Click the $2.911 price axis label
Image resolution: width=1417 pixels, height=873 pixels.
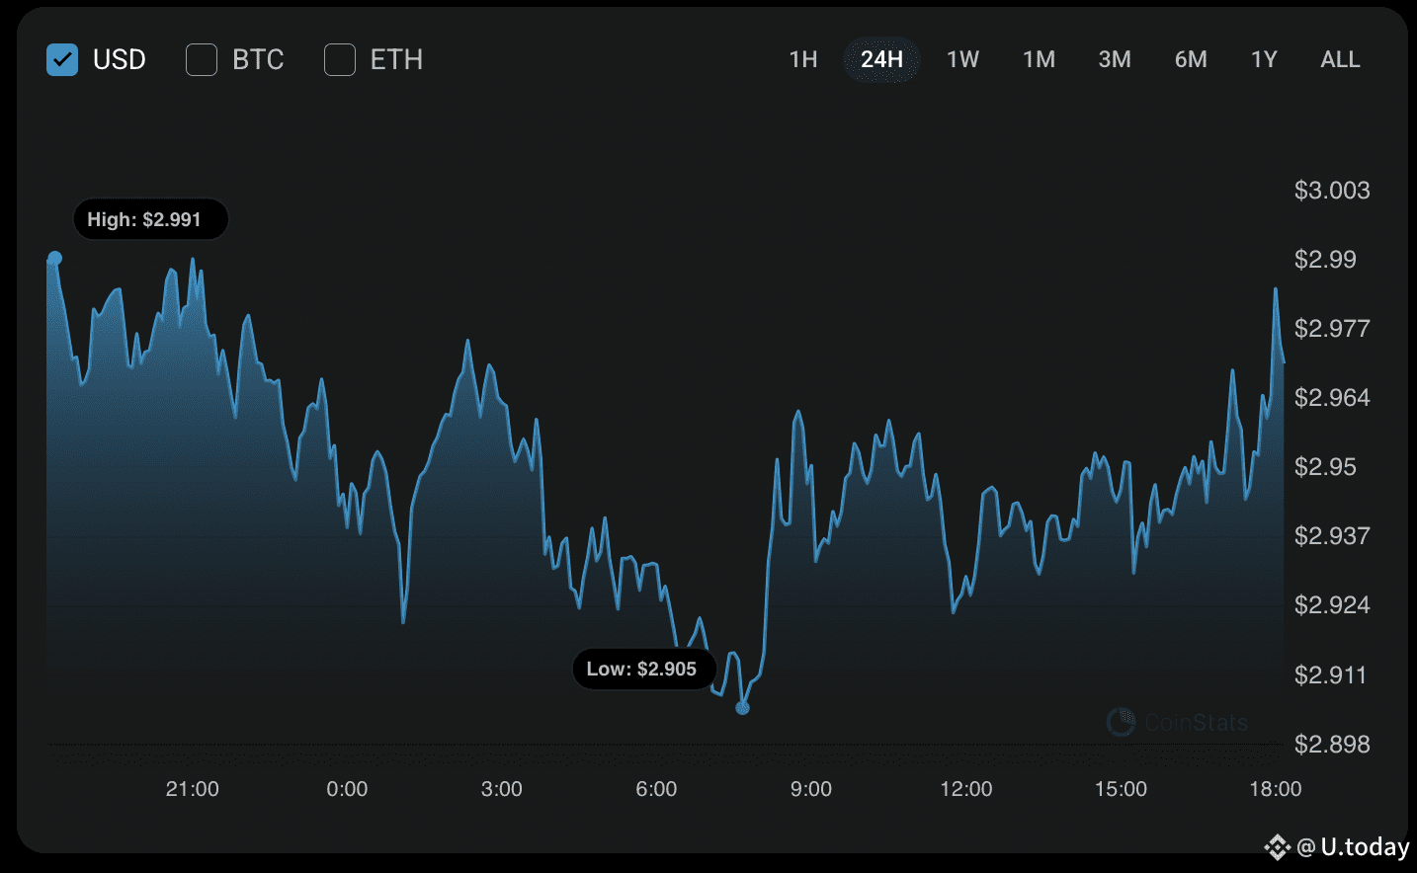point(1332,675)
